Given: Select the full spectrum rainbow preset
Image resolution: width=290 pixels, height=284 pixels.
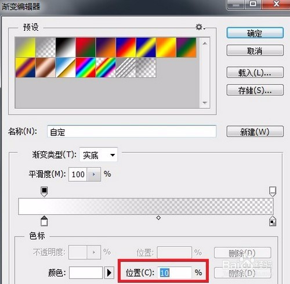Looking at the screenshot, I should [x=86, y=67].
